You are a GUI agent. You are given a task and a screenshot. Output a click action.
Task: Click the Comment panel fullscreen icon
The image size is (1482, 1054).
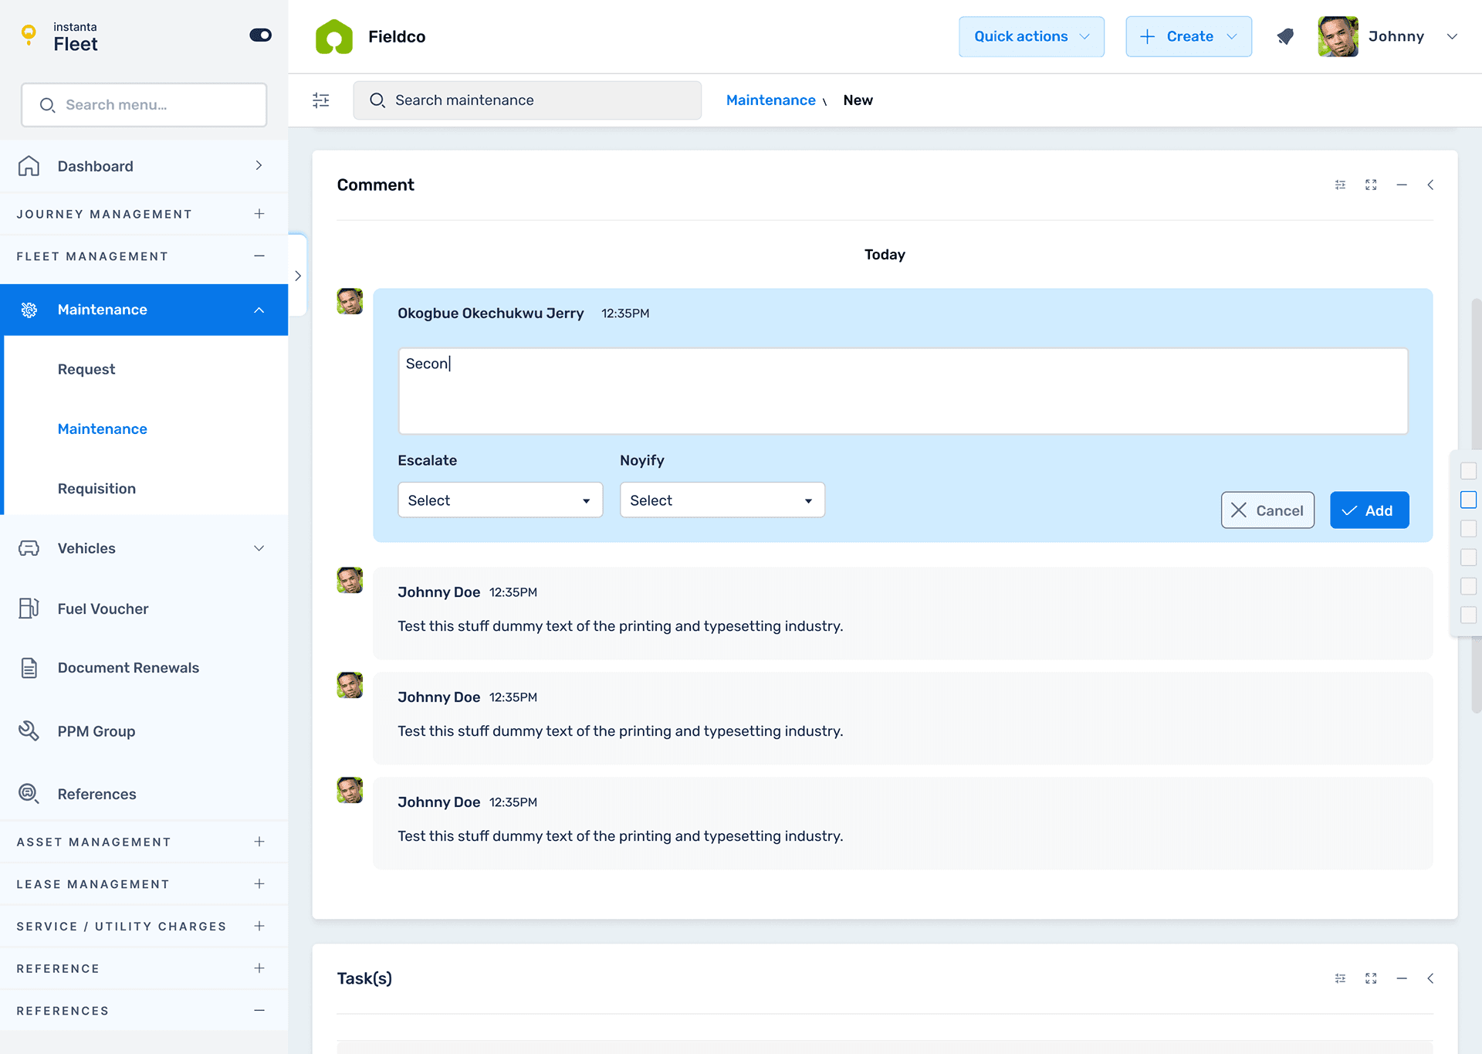click(1371, 185)
